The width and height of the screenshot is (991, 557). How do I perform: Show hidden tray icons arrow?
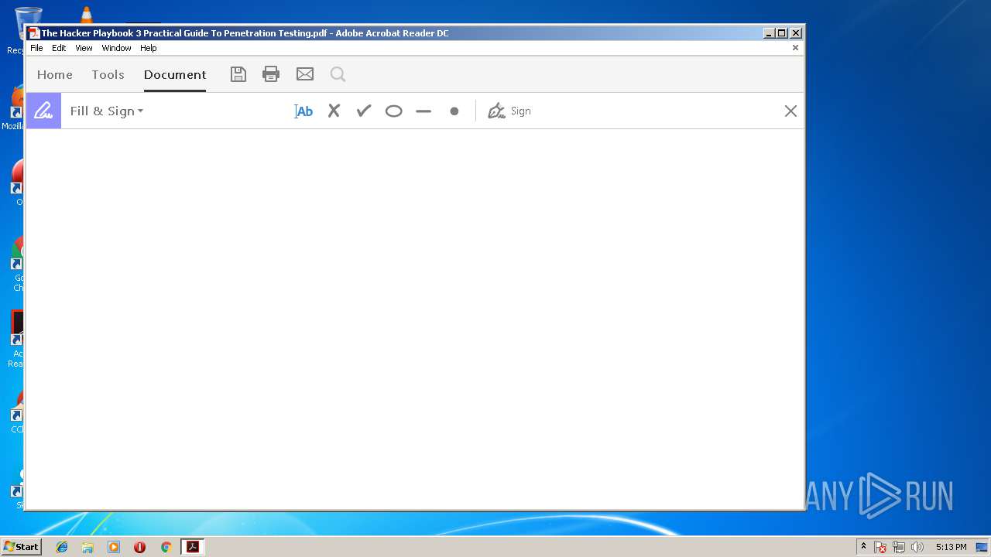(x=863, y=547)
